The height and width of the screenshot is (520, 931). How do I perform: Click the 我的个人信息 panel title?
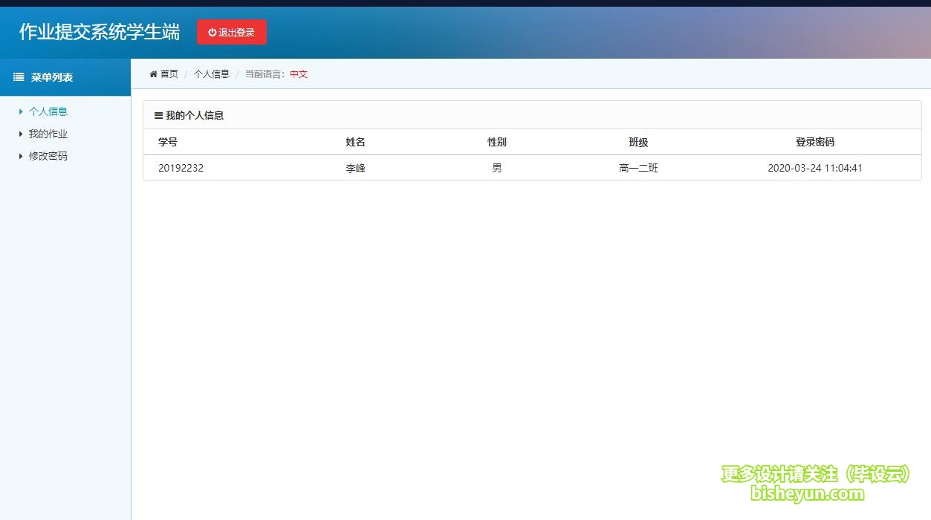coord(195,115)
